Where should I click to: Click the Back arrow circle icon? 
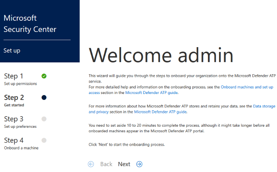pyautogui.click(x=91, y=164)
